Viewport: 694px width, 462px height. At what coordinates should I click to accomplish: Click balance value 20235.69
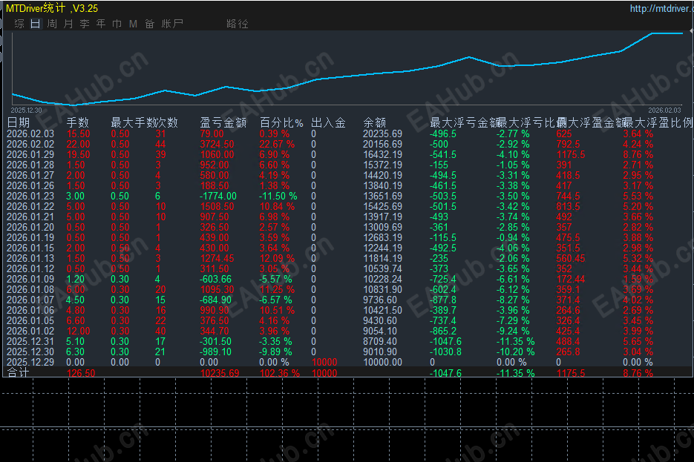(x=382, y=133)
